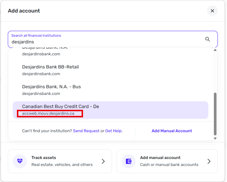This screenshot has height=182, width=227.
Task: Click the magnifier search icon
Action: [x=207, y=39]
